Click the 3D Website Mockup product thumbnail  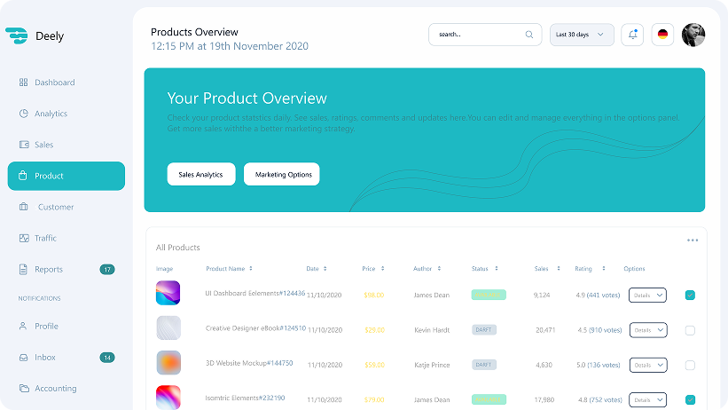[x=168, y=363]
